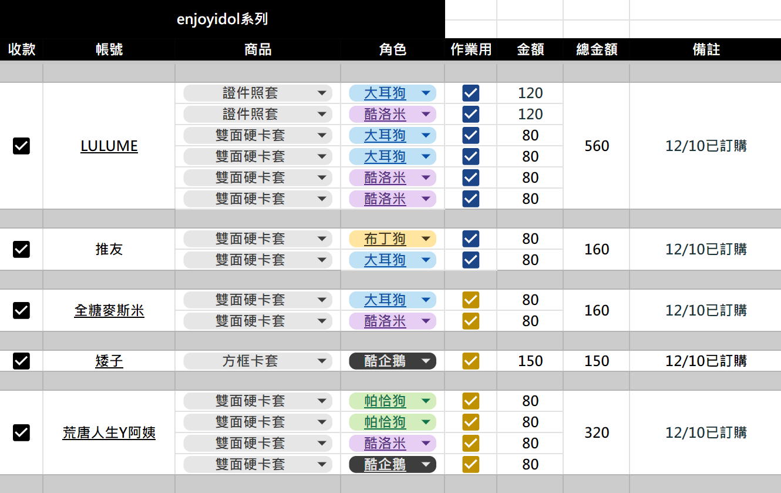Select 荒唐人生Y阿姨 total cell showing 320
Screen dimensions: 781x493
click(597, 432)
